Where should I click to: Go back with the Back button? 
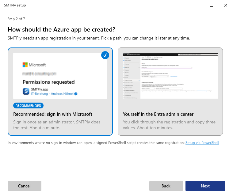[166, 186]
